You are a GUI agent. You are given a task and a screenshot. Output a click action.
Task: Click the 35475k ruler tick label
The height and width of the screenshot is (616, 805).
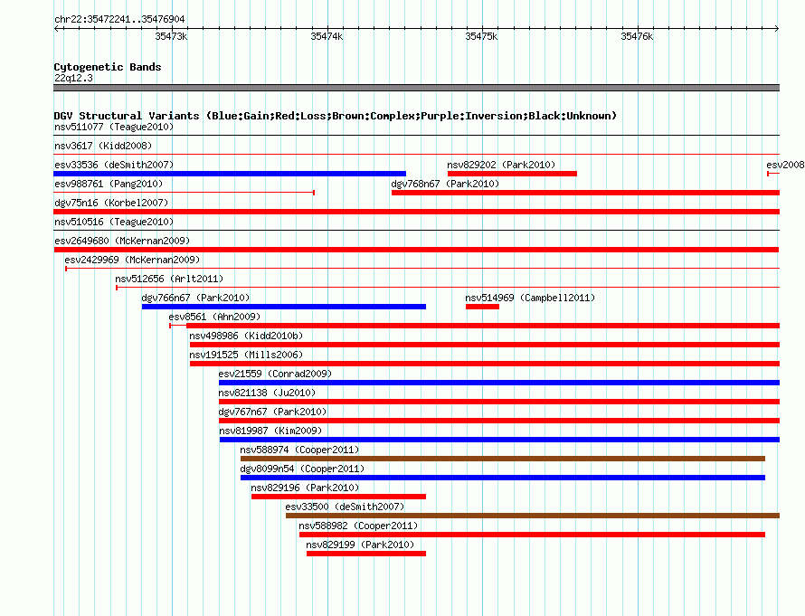coord(481,36)
